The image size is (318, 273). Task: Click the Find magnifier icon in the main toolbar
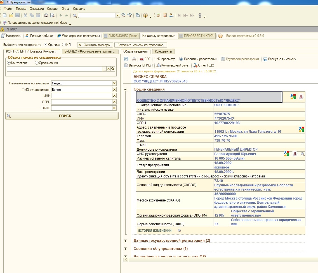click(x=75, y=16)
